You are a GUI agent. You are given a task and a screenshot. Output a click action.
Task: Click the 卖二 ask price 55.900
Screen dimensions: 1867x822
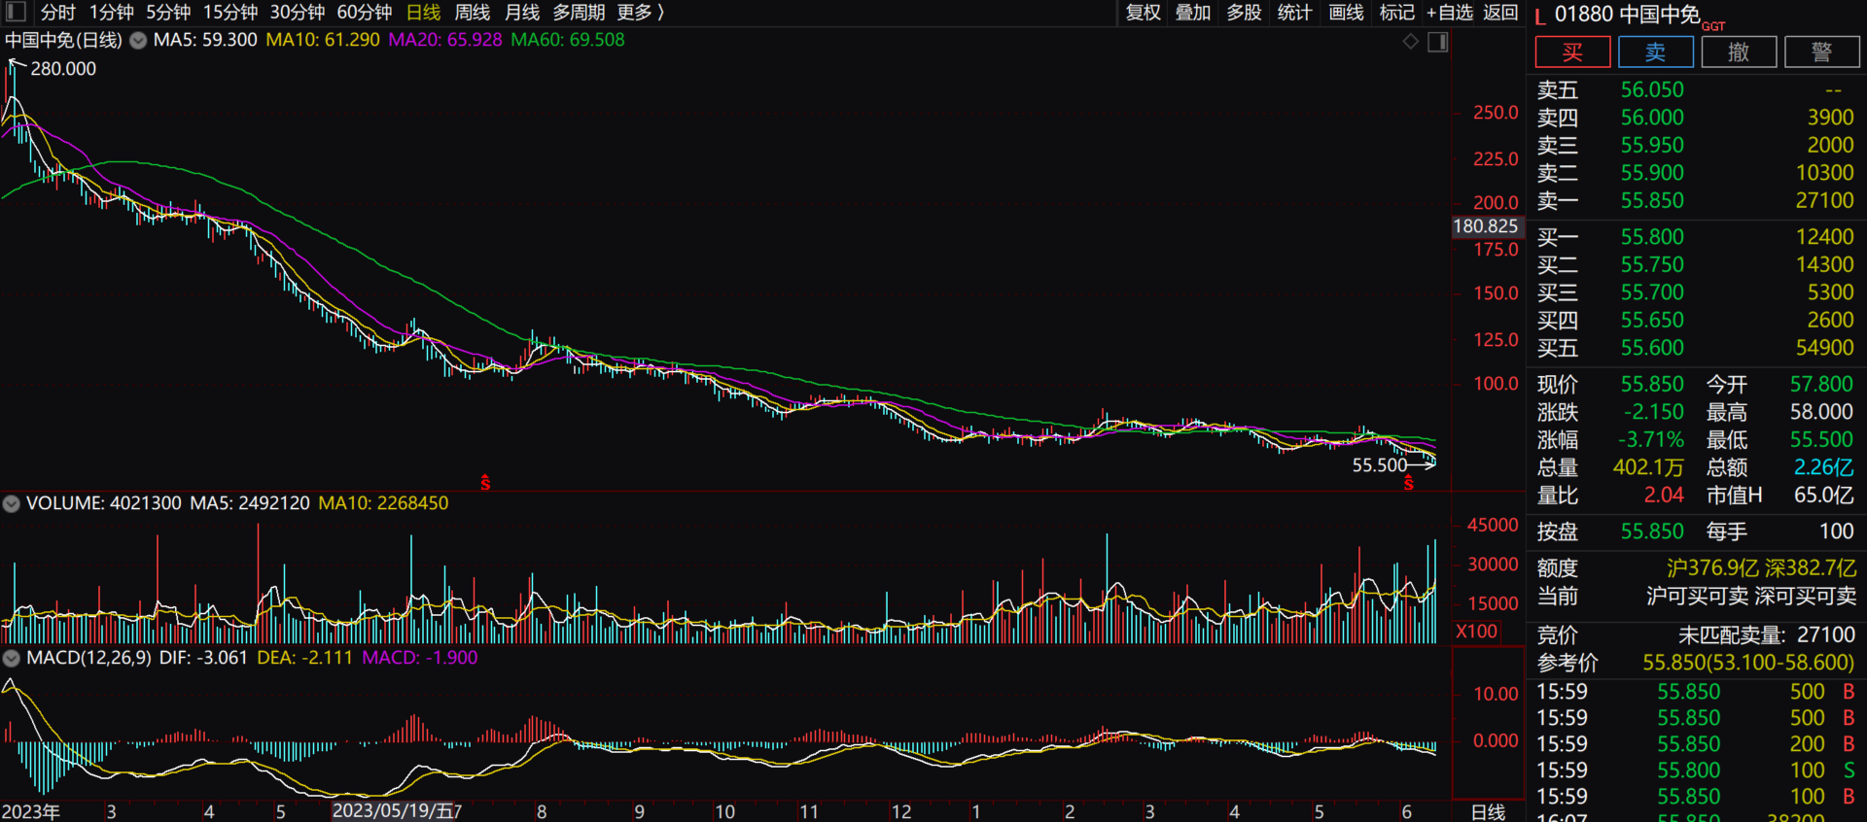[x=1652, y=173]
